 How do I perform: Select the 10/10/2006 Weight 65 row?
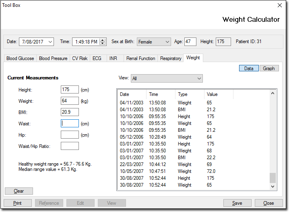[194, 123]
